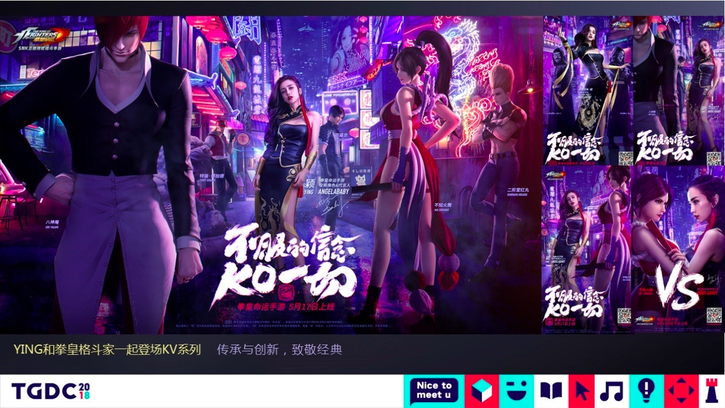The height and width of the screenshot is (408, 725).
Task: Select the chess rook icon
Action: 711,391
